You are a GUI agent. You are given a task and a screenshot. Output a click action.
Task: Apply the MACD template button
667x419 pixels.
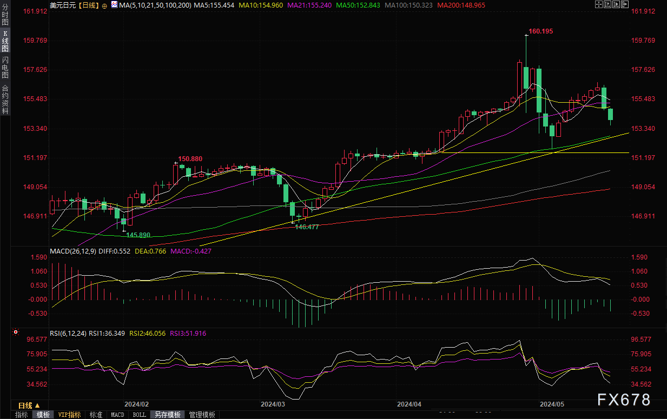coord(117,415)
